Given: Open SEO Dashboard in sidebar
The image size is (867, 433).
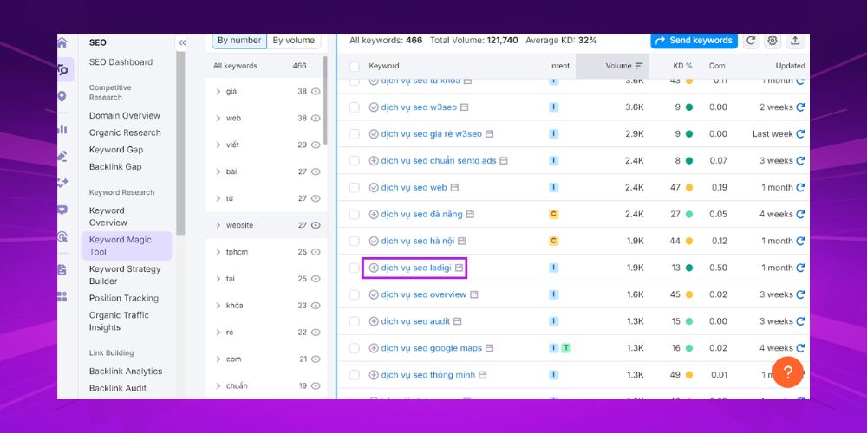Looking at the screenshot, I should pos(121,62).
